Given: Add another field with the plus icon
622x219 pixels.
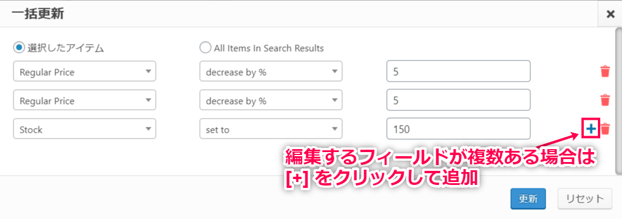Looking at the screenshot, I should tap(591, 129).
